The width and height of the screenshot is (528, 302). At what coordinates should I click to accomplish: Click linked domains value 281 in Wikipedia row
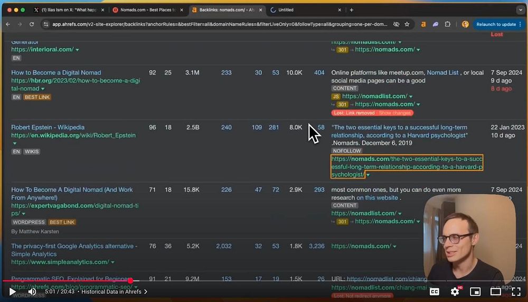pos(274,127)
